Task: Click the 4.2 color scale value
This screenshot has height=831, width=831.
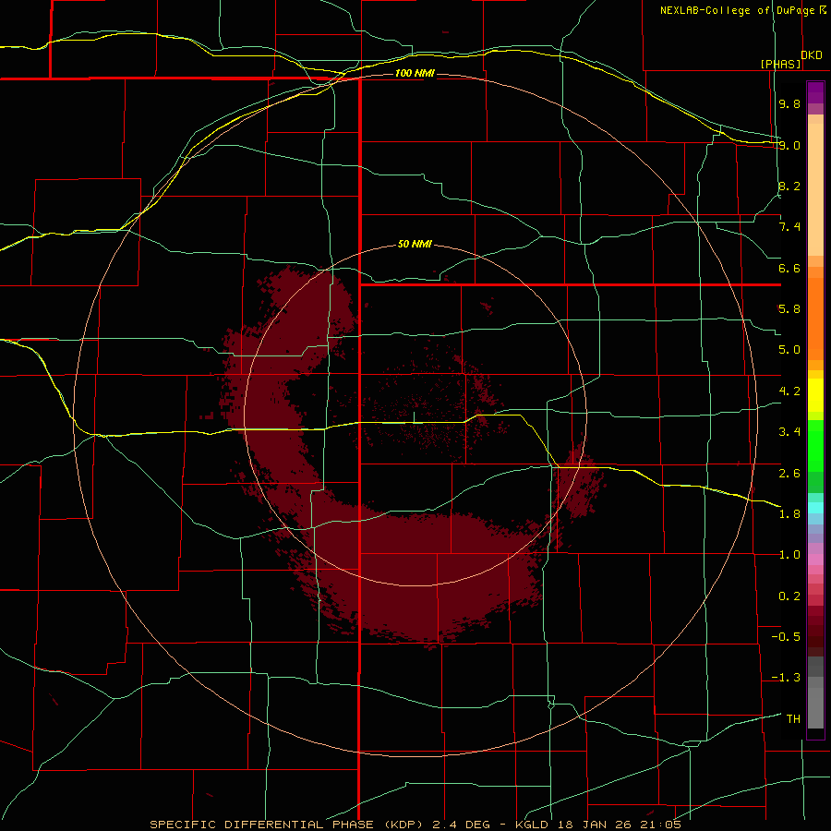Action: (x=789, y=391)
